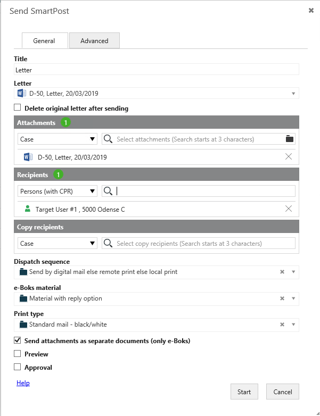Open the Help link
320x416 pixels.
(23, 383)
